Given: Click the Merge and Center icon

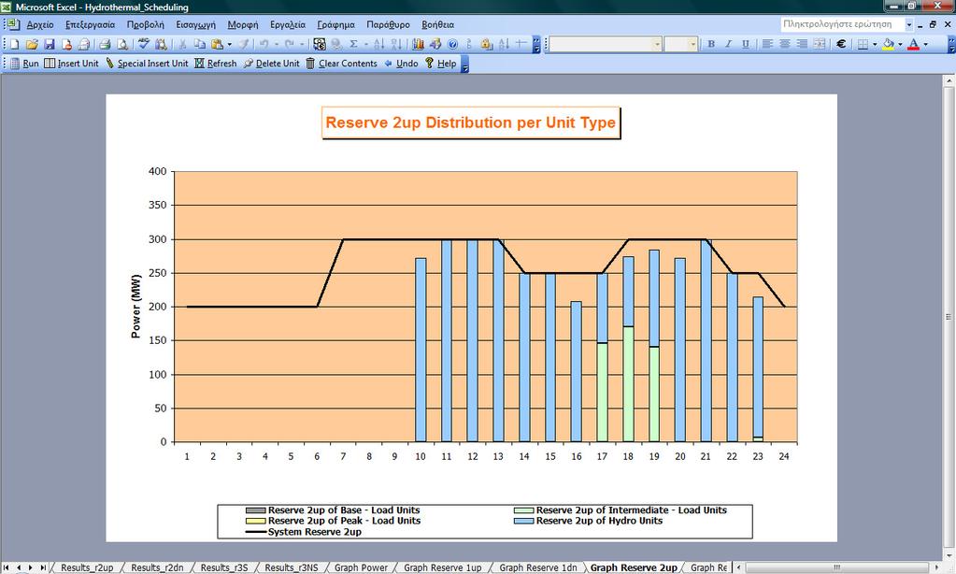Looking at the screenshot, I should point(820,44).
